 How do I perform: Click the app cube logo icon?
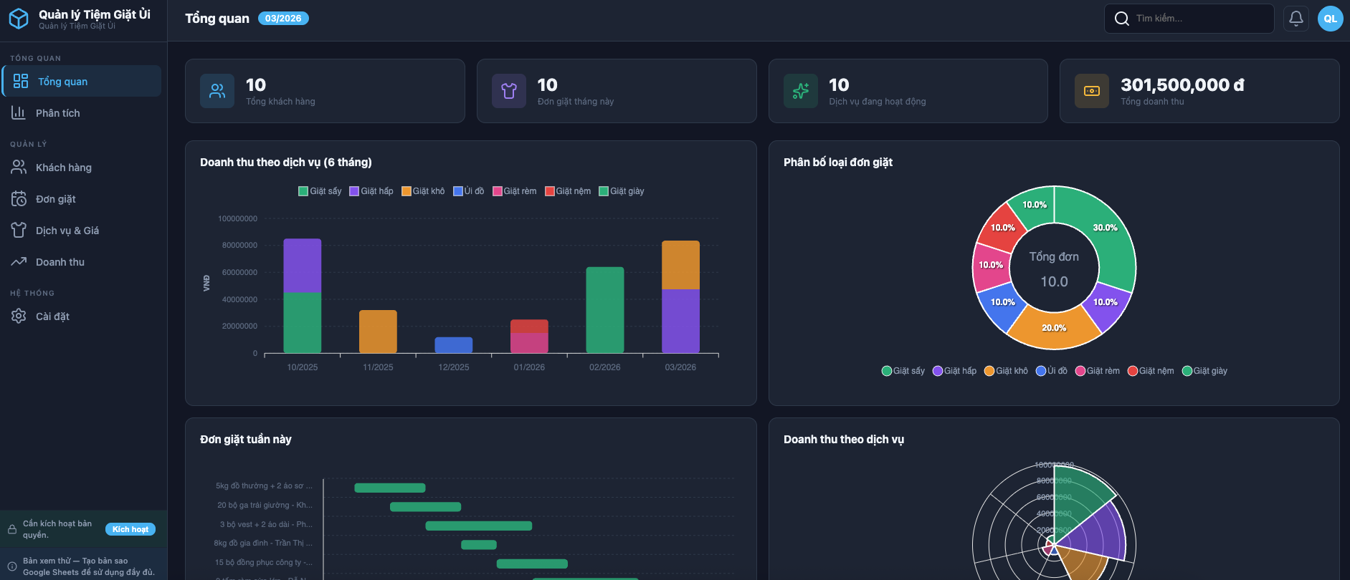19,19
